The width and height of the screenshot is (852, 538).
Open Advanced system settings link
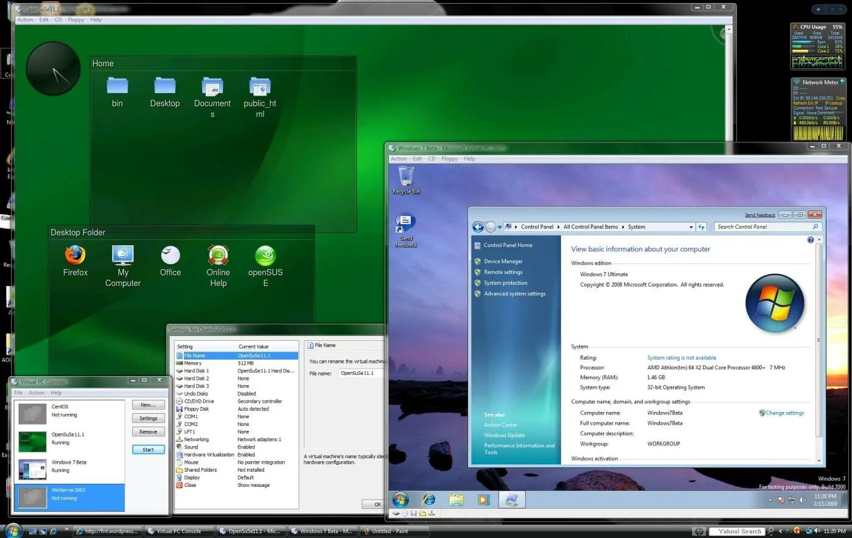coord(515,294)
